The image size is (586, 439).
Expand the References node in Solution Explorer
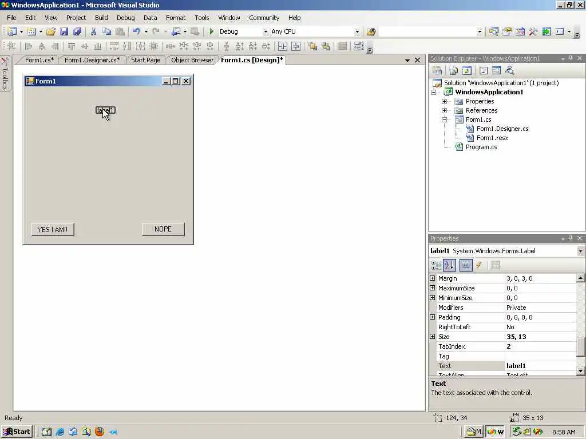pos(444,110)
